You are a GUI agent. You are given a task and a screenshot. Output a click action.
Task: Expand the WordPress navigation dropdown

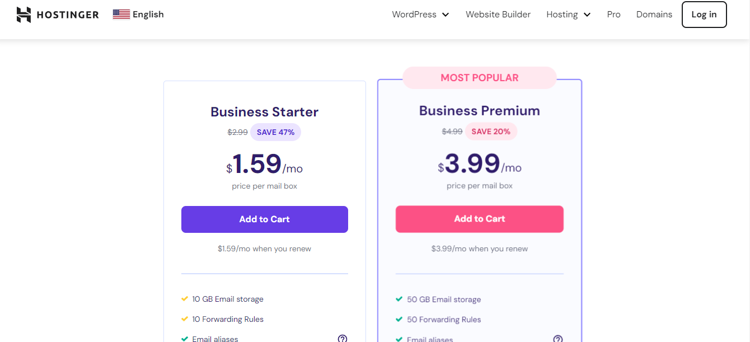click(x=420, y=15)
